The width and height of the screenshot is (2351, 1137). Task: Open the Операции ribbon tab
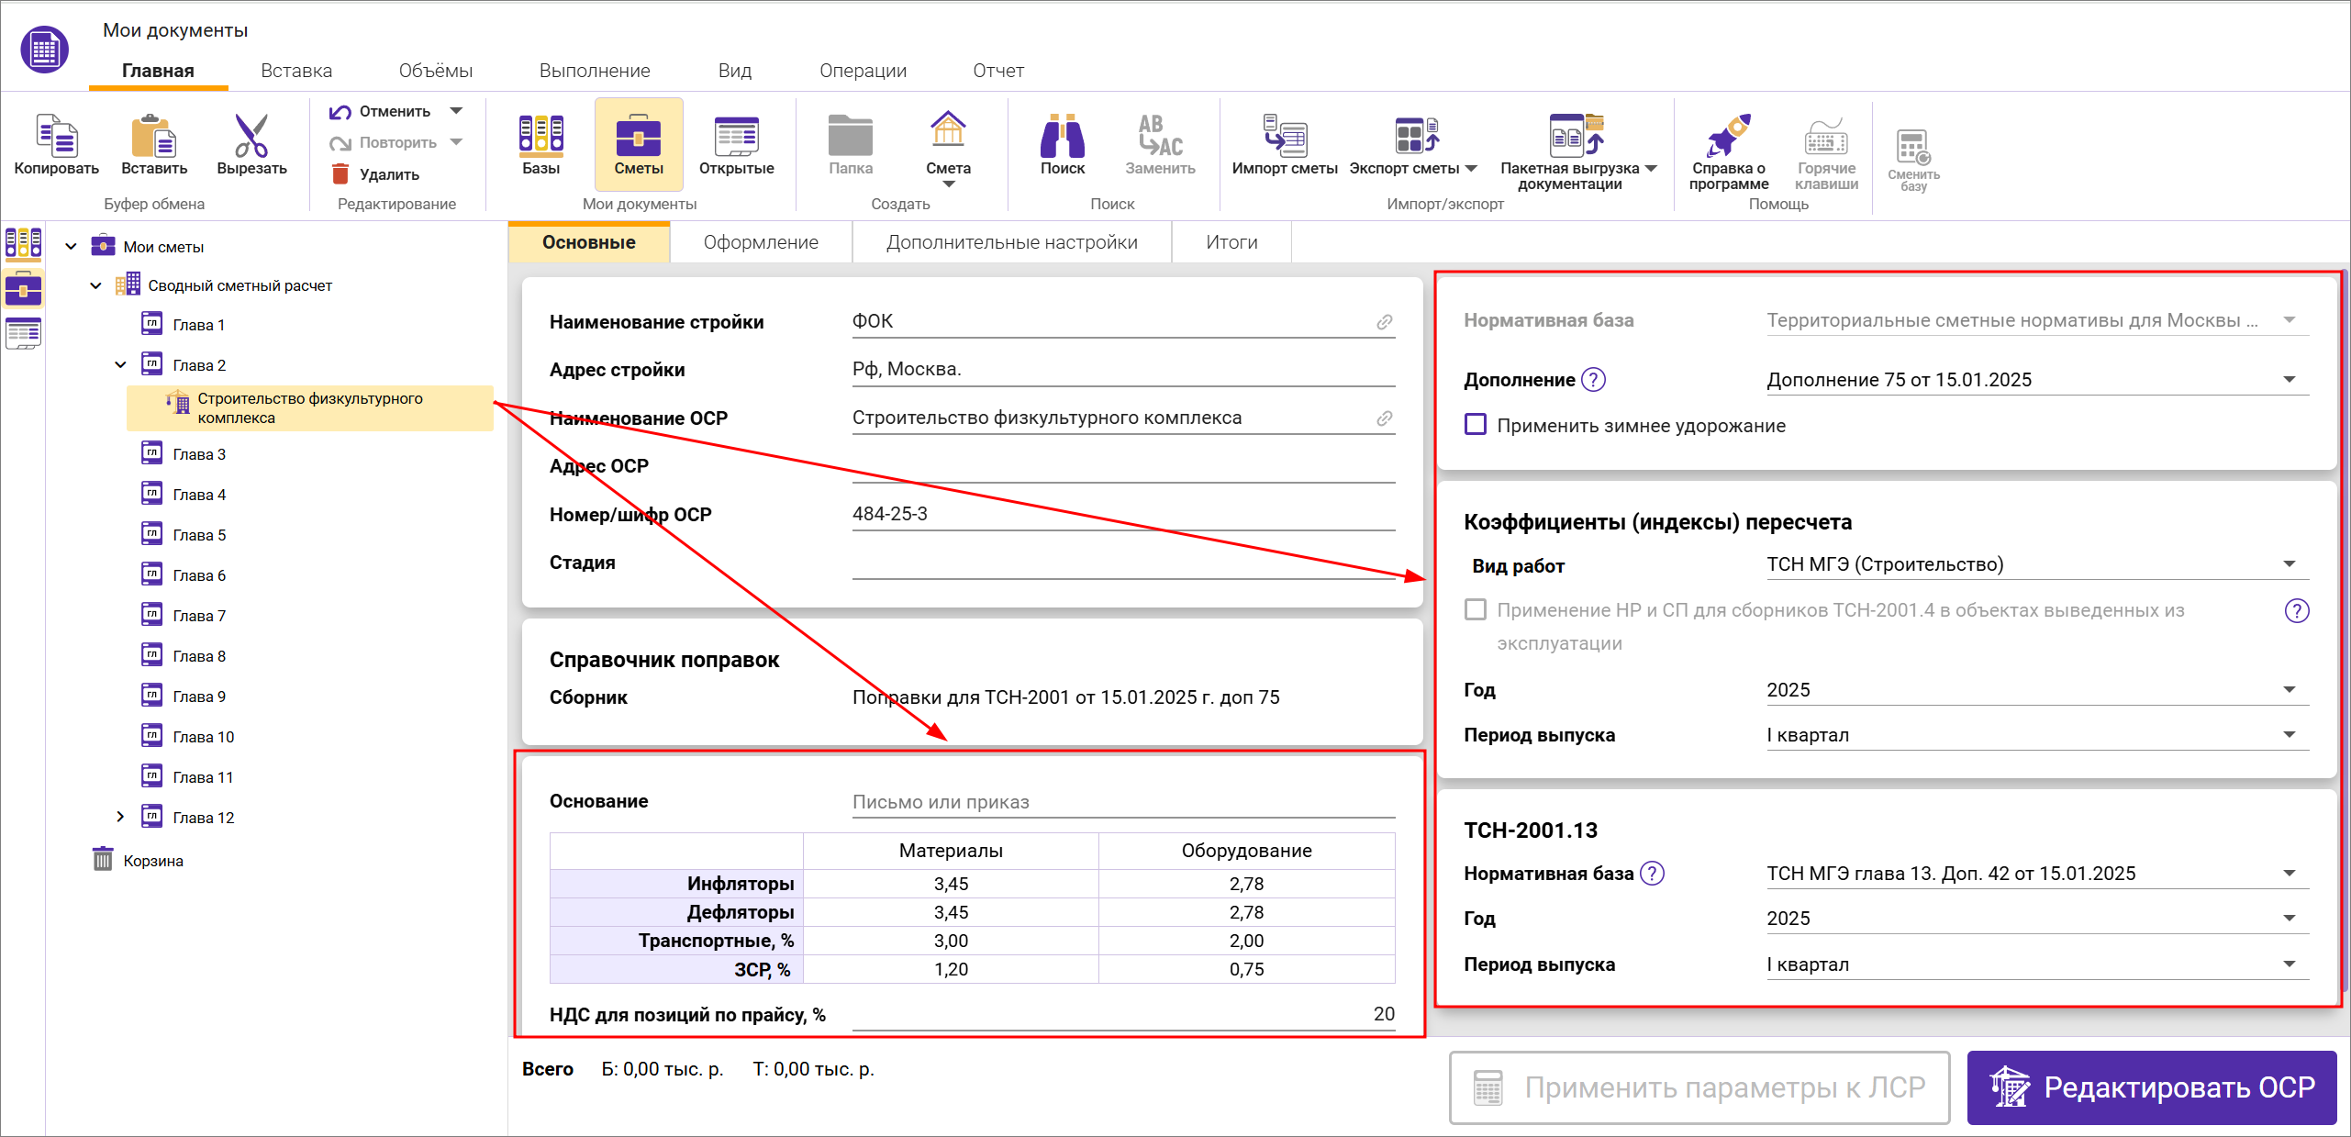(x=863, y=71)
